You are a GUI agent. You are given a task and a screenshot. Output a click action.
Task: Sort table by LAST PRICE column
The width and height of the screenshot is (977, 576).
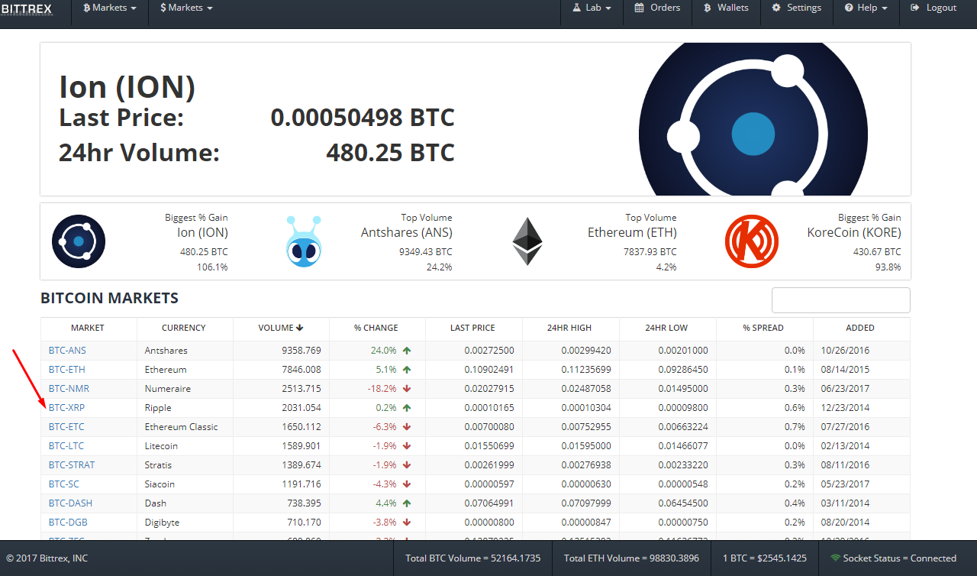coord(473,328)
